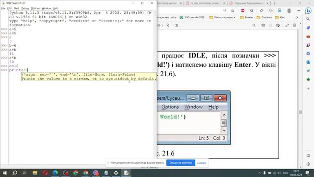Viewport: 314px width, 177px height.
Task: Click the output value 11 in the shell
Action: coord(12,54)
